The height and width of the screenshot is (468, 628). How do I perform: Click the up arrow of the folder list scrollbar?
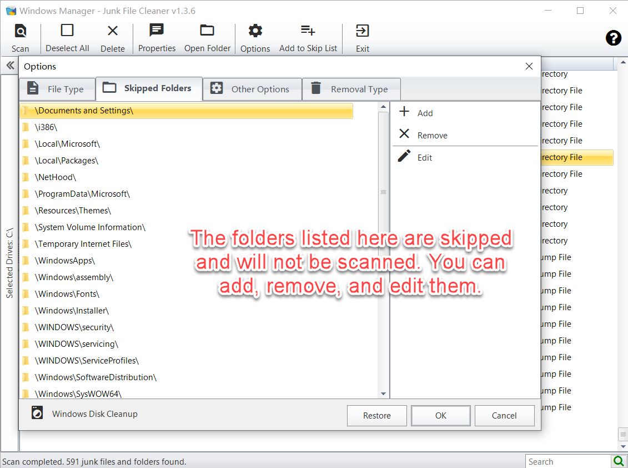383,107
